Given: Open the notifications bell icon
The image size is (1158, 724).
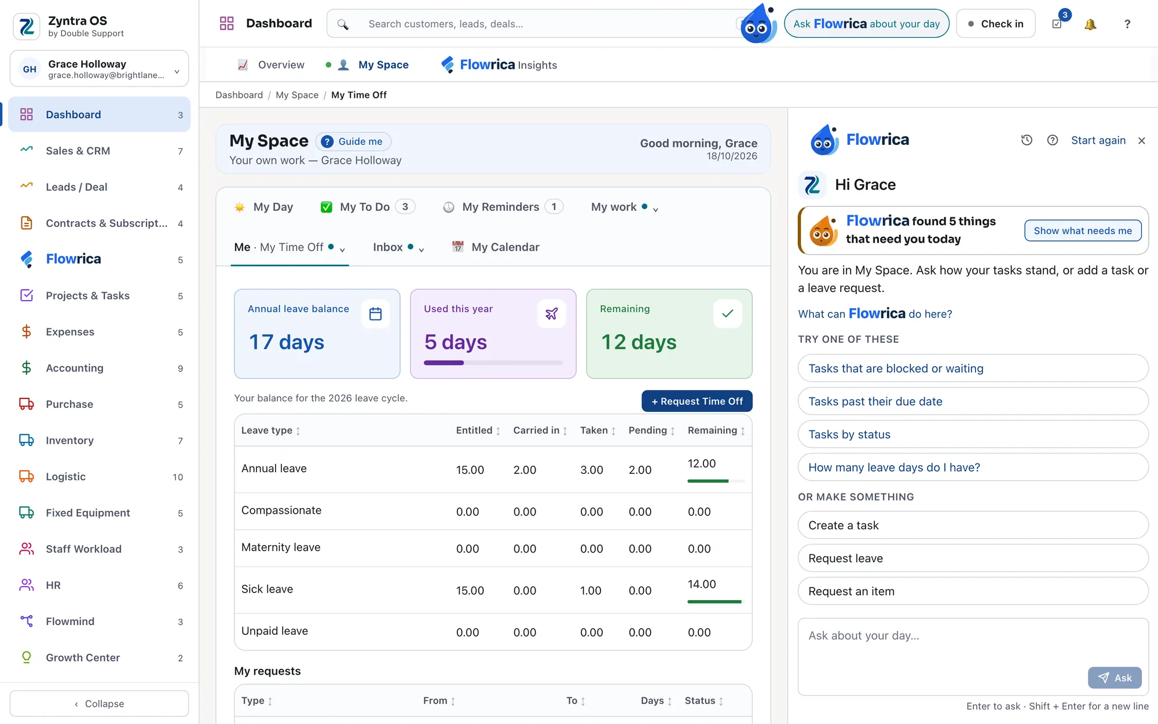Looking at the screenshot, I should tap(1090, 24).
